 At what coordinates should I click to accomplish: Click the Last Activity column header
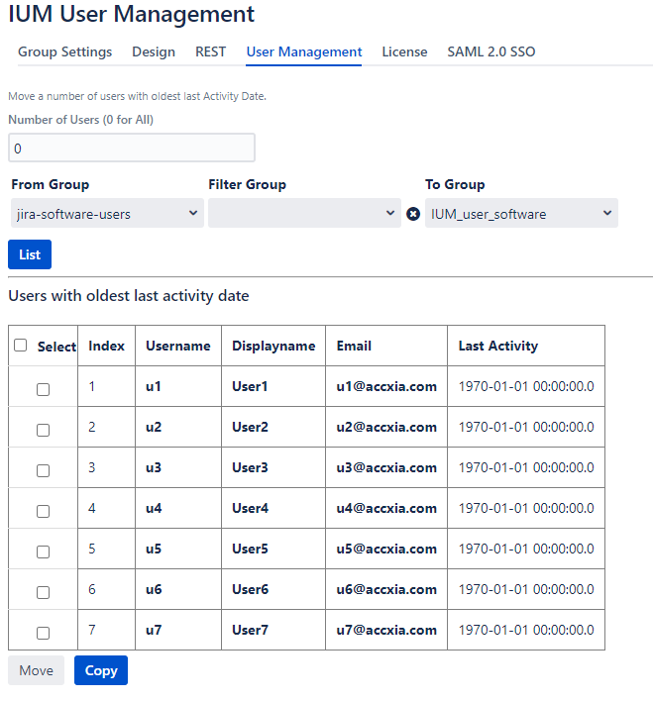tap(497, 346)
